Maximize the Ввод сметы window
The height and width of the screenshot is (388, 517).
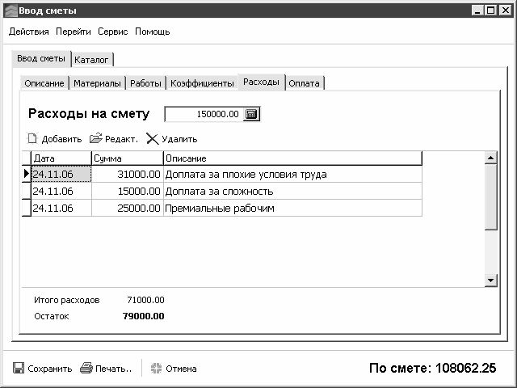(490, 11)
